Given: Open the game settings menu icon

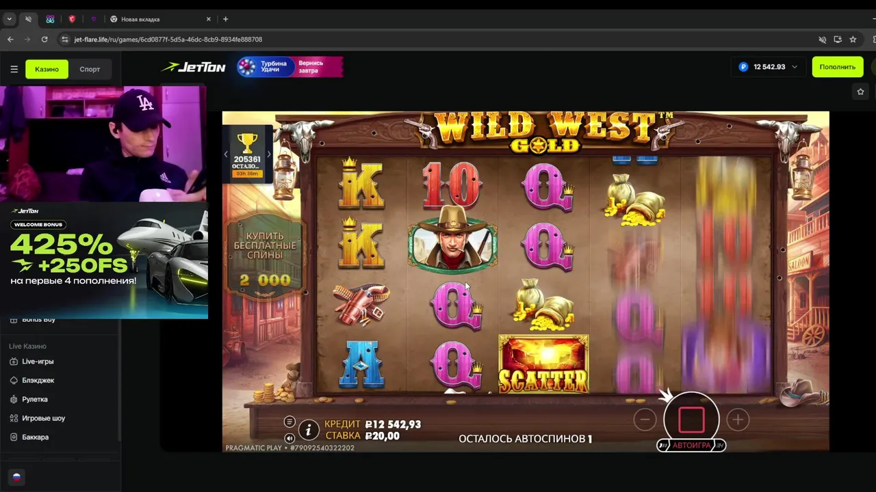Looking at the screenshot, I should [x=289, y=422].
